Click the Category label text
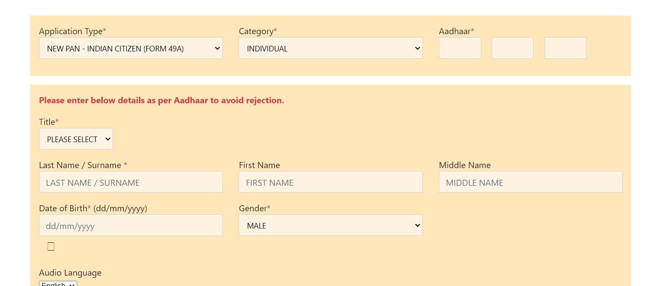The height and width of the screenshot is (286, 665). pos(256,32)
